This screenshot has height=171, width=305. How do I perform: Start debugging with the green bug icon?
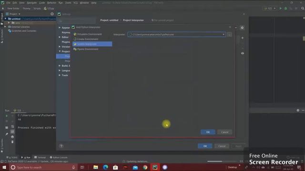(285, 9)
